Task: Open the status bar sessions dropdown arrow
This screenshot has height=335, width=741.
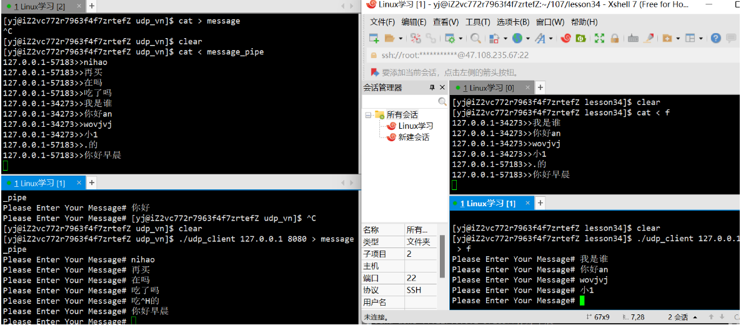Action: click(x=695, y=317)
